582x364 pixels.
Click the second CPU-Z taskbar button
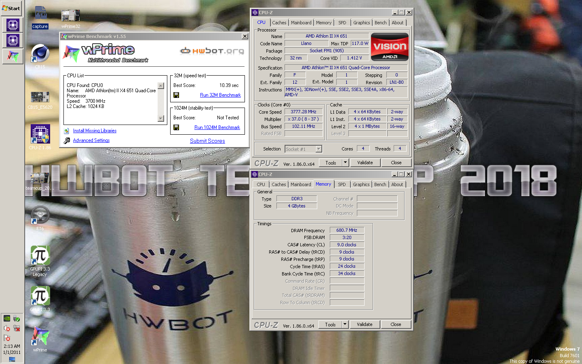click(x=13, y=40)
